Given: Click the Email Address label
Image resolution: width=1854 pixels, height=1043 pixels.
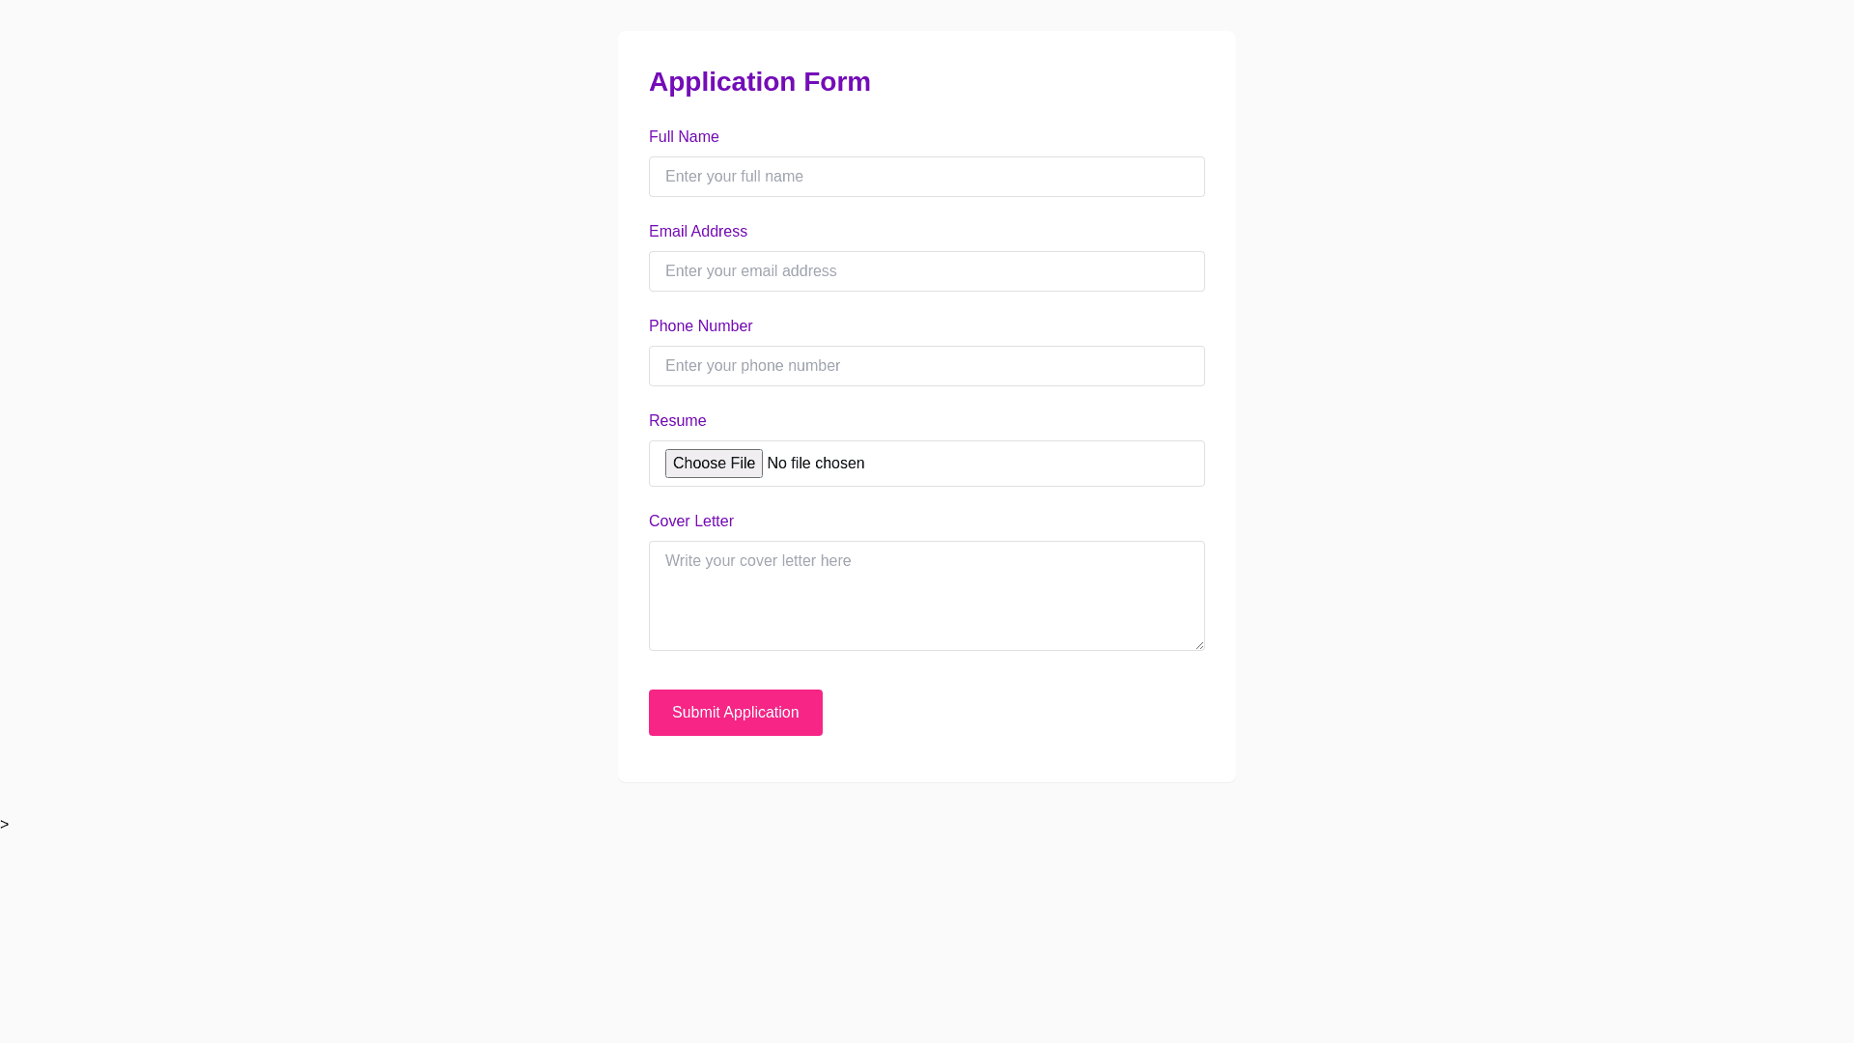Looking at the screenshot, I should pos(697,232).
